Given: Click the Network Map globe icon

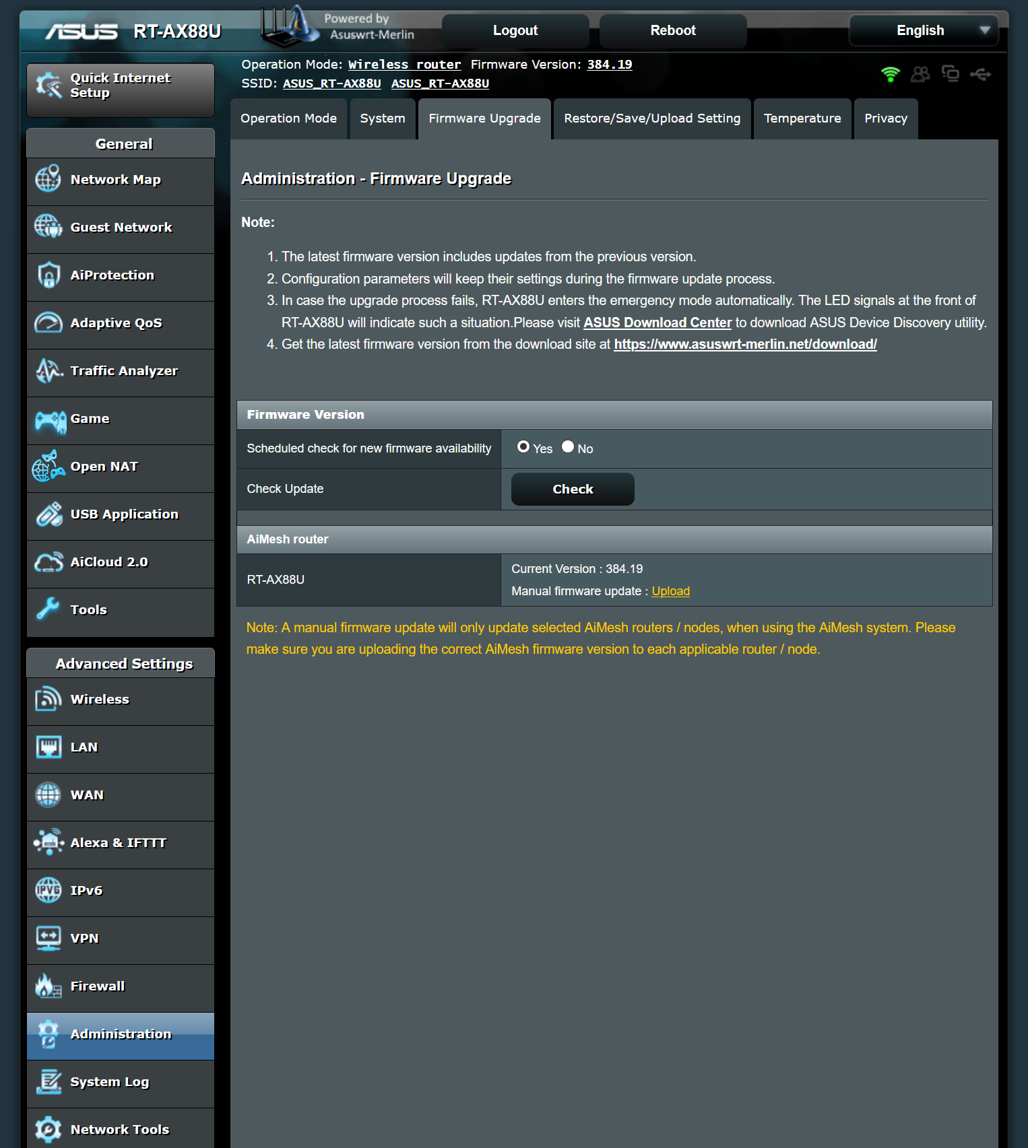Looking at the screenshot, I should [x=49, y=179].
